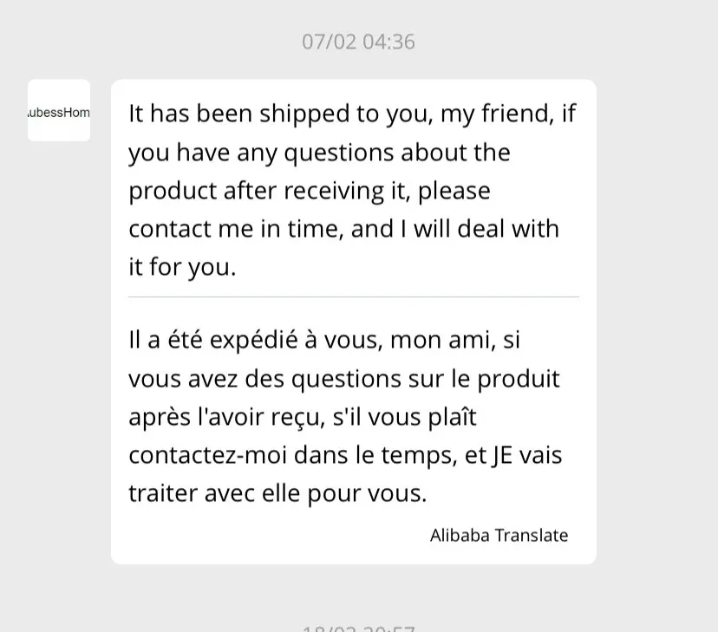Click the line "product after receiving it, please"

(x=310, y=191)
